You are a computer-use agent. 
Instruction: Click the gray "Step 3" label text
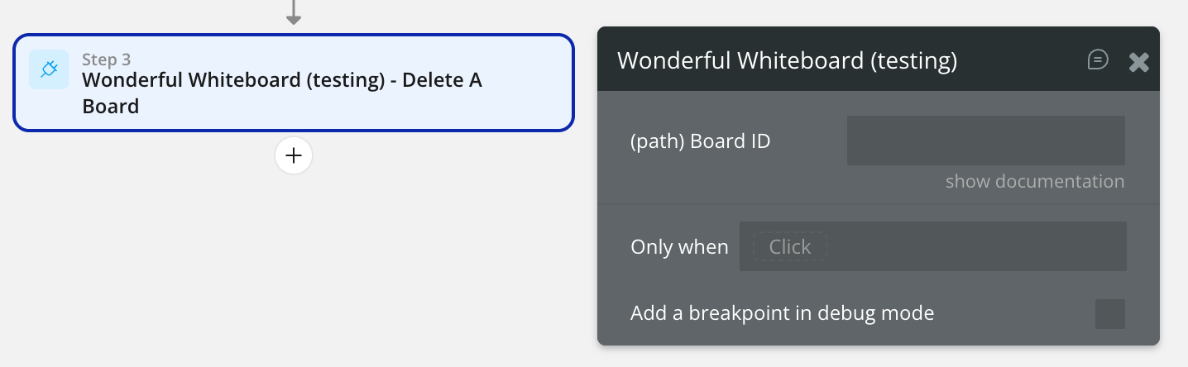[x=107, y=60]
